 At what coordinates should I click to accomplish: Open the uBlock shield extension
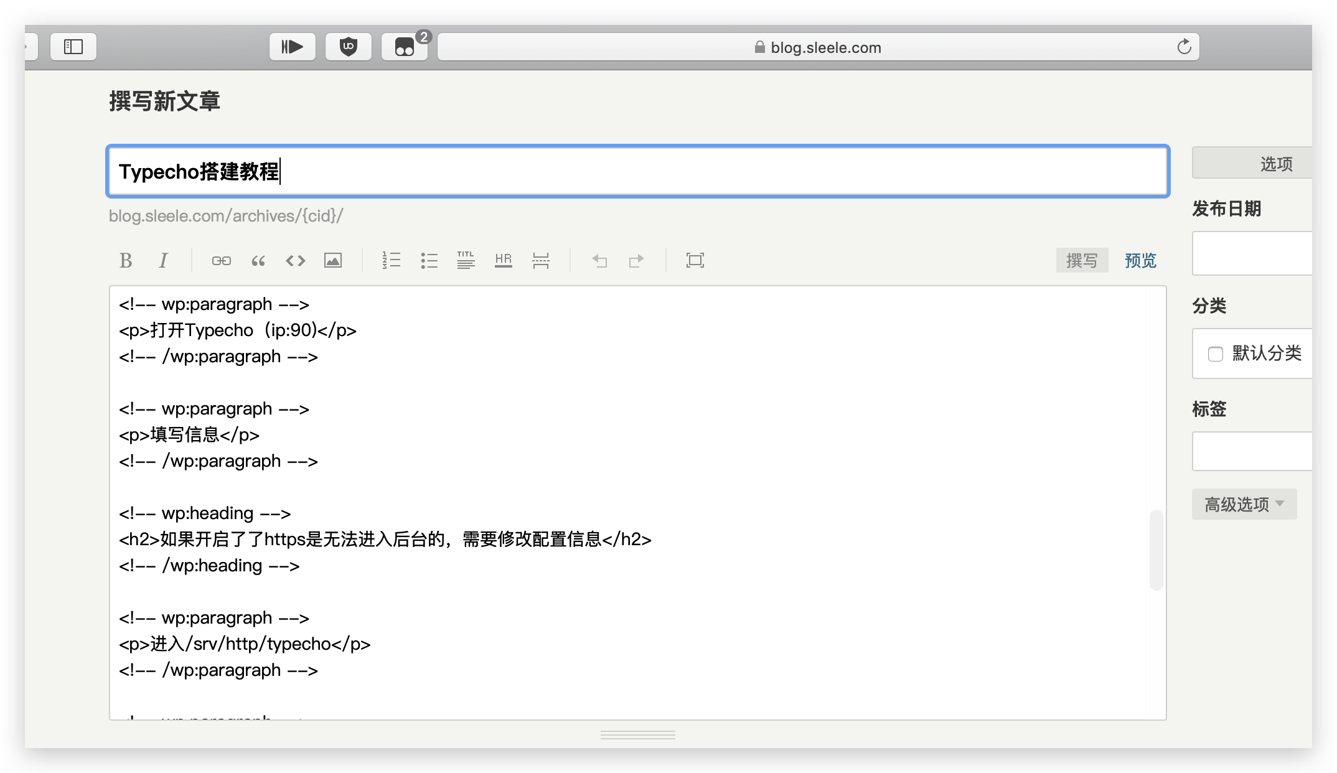point(348,47)
